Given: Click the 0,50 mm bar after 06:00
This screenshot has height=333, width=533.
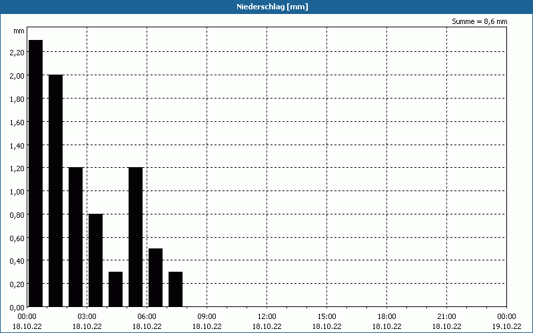Looking at the screenshot, I should (156, 278).
